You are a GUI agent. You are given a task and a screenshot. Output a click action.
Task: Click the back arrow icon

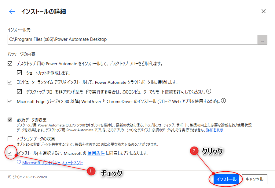pyautogui.click(x=12, y=12)
